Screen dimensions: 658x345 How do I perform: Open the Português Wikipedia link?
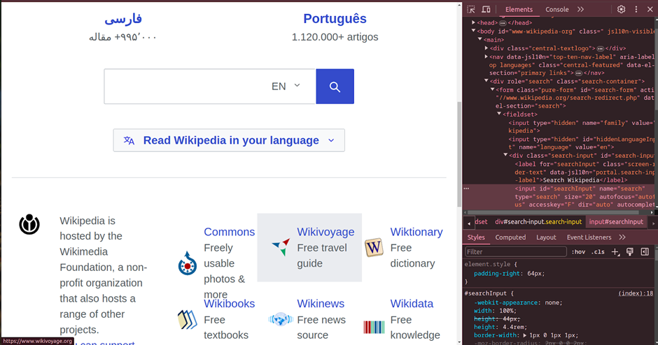pos(335,18)
